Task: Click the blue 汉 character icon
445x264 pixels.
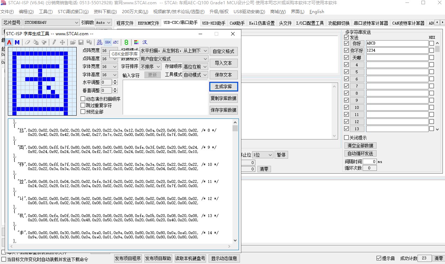Action: pyautogui.click(x=144, y=42)
